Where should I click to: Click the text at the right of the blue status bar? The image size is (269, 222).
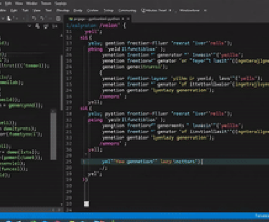262,216
